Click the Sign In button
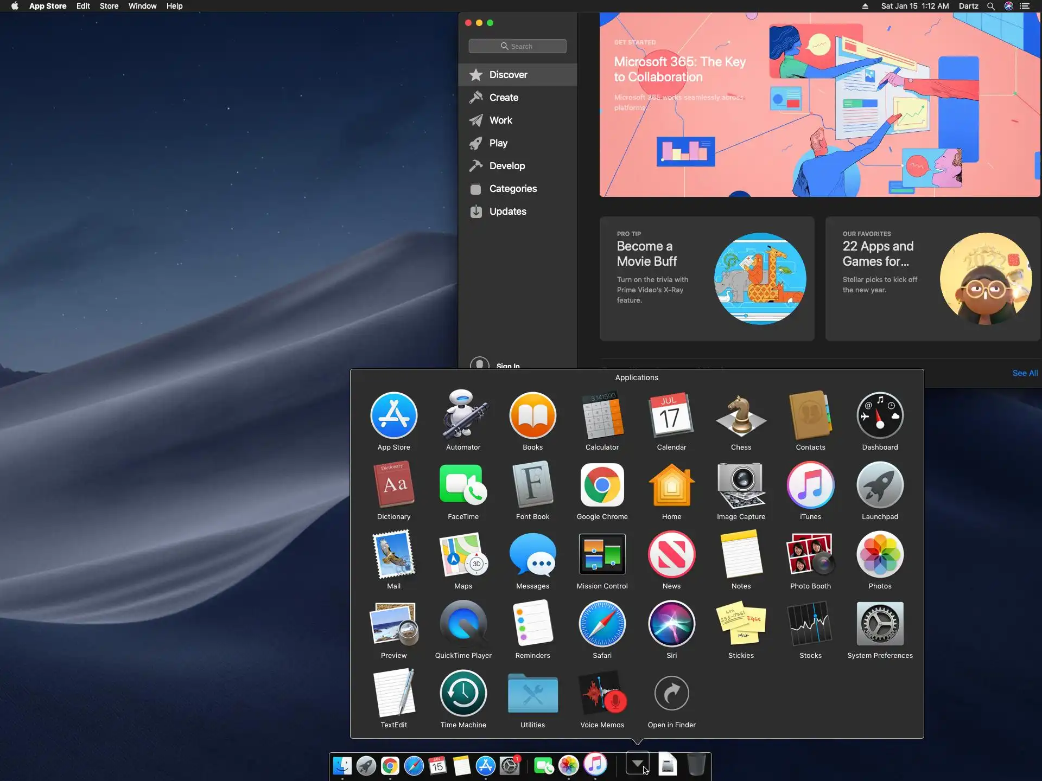 tap(507, 366)
